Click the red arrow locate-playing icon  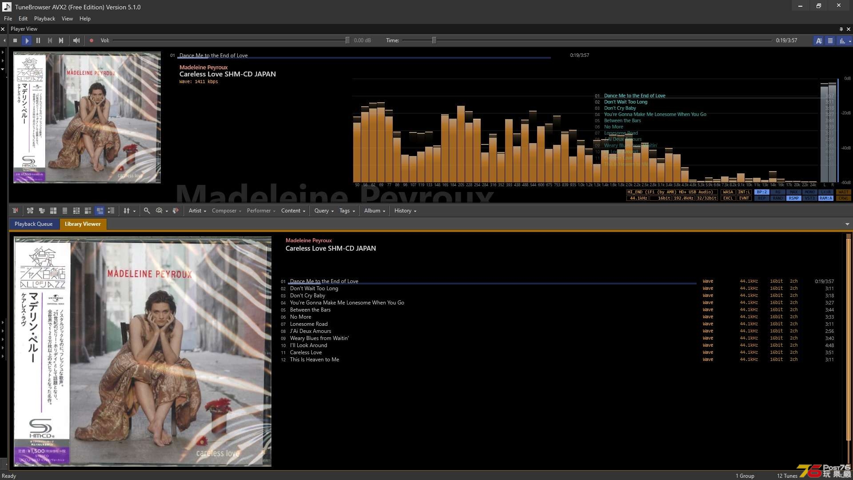pos(175,211)
